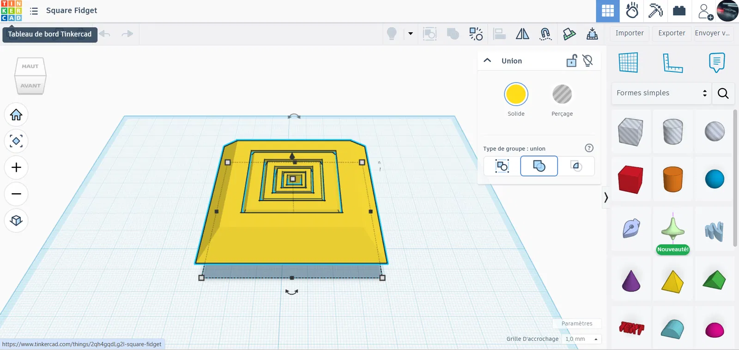The image size is (739, 350).
Task: Undo the last action
Action: click(105, 34)
